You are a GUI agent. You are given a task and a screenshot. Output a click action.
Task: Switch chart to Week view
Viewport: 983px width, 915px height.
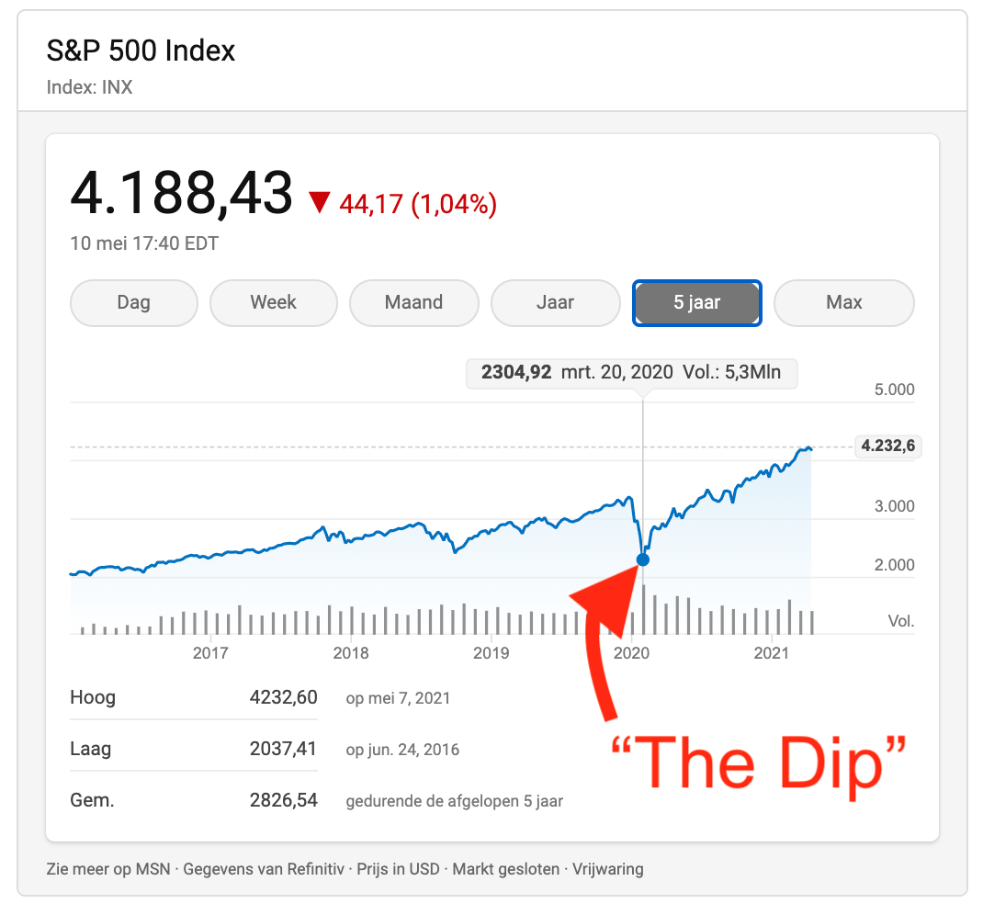(x=273, y=302)
